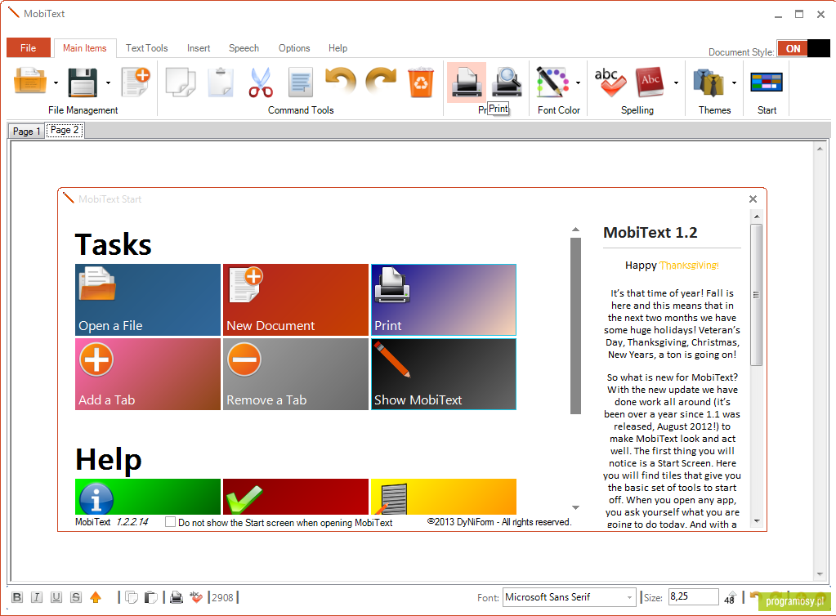Click the Cut scissors icon
The width and height of the screenshot is (836, 616).
[x=261, y=82]
